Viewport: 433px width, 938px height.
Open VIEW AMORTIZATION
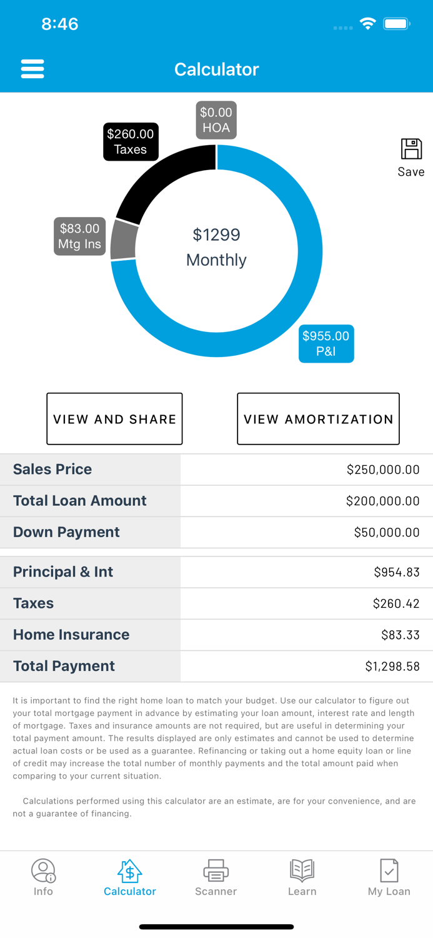(318, 418)
